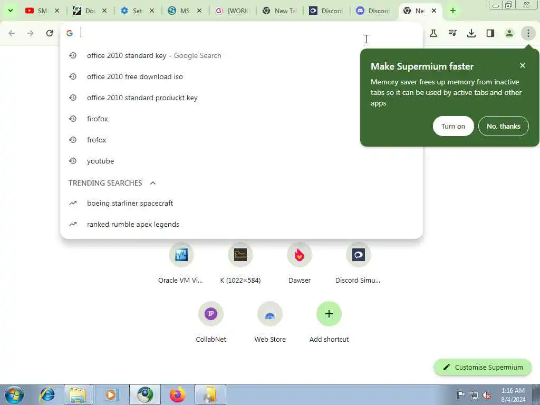Switch to the [WORK tab

(x=233, y=11)
